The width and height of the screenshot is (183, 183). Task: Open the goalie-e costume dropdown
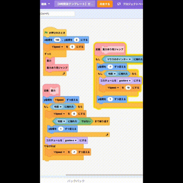point(125,81)
